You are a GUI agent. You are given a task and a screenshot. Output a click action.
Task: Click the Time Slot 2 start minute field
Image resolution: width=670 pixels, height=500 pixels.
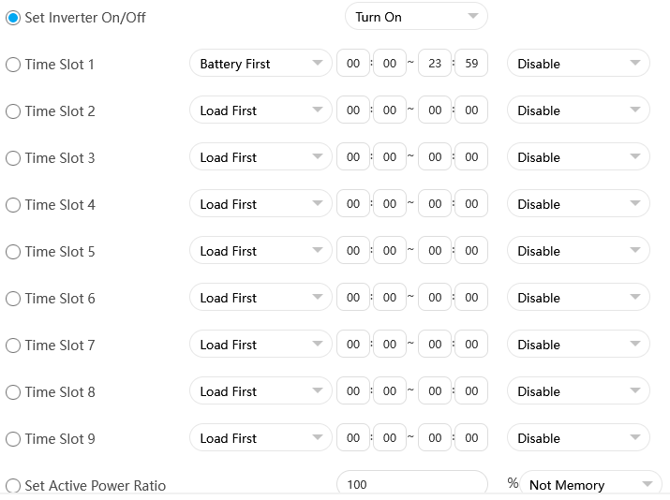[390, 110]
